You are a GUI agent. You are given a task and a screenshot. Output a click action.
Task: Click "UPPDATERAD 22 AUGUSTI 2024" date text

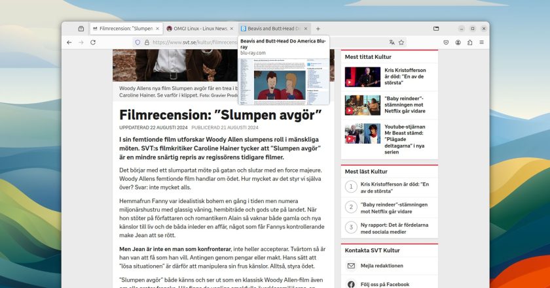pos(153,127)
